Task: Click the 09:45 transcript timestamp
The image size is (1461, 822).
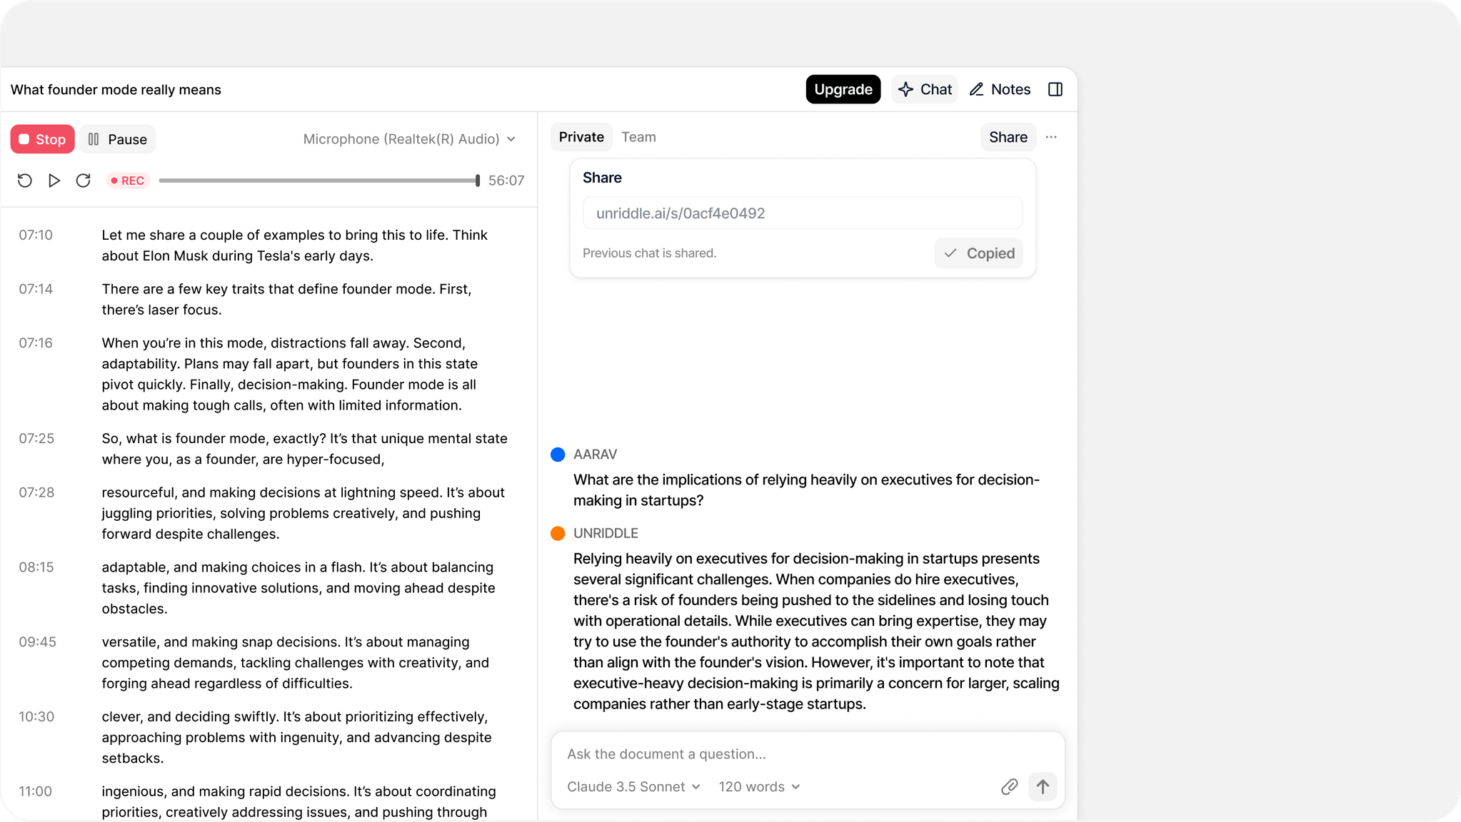Action: pos(37,642)
